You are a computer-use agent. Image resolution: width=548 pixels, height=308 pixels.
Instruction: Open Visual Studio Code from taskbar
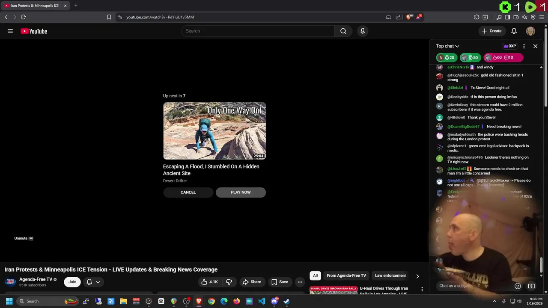click(x=262, y=301)
